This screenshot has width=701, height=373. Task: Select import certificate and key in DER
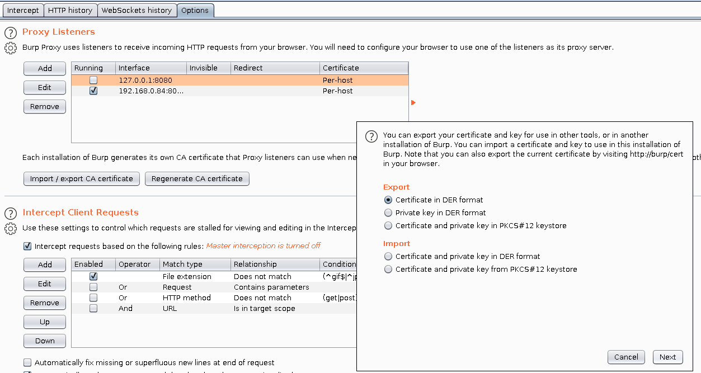pos(388,256)
